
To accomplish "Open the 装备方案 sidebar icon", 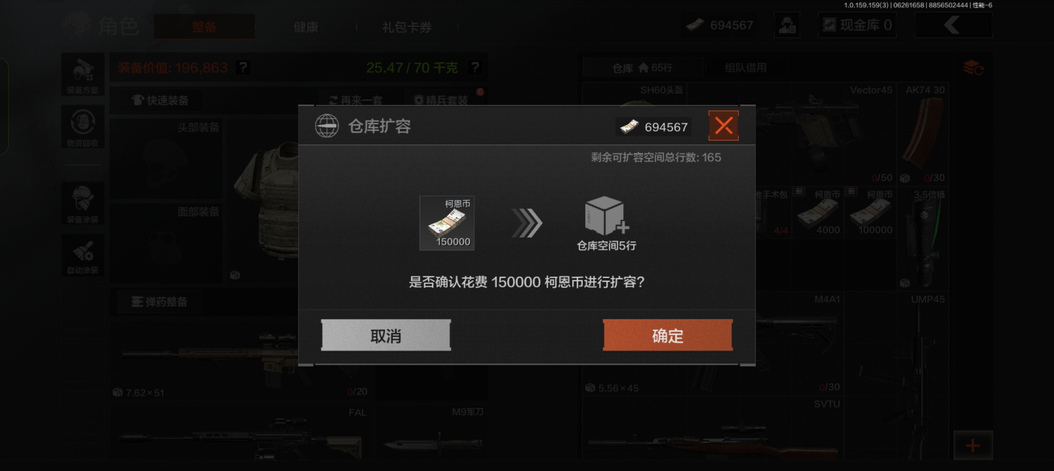I will point(83,75).
